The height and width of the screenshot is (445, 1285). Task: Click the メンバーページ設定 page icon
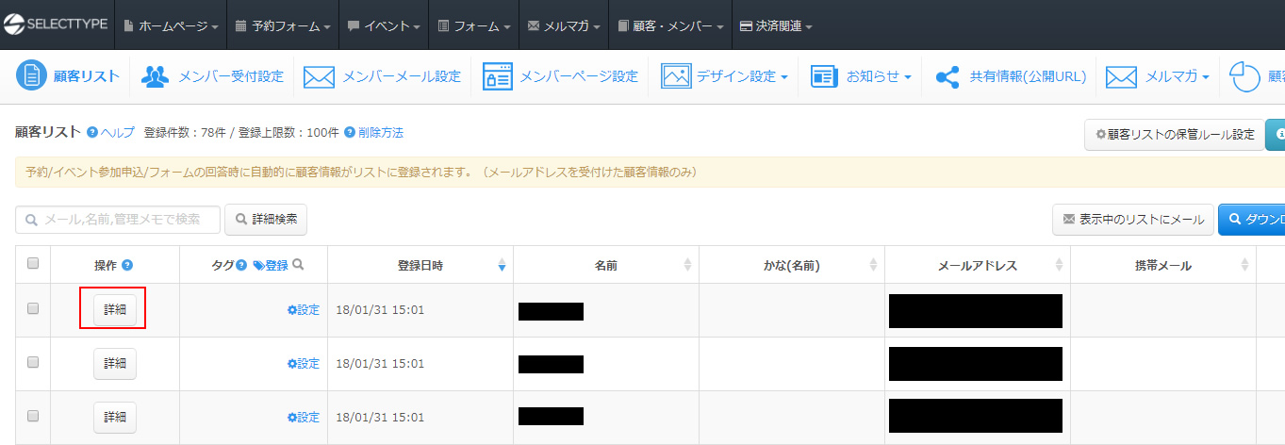497,76
